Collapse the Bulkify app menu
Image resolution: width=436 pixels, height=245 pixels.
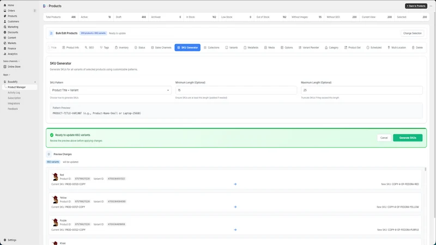pos(35,82)
